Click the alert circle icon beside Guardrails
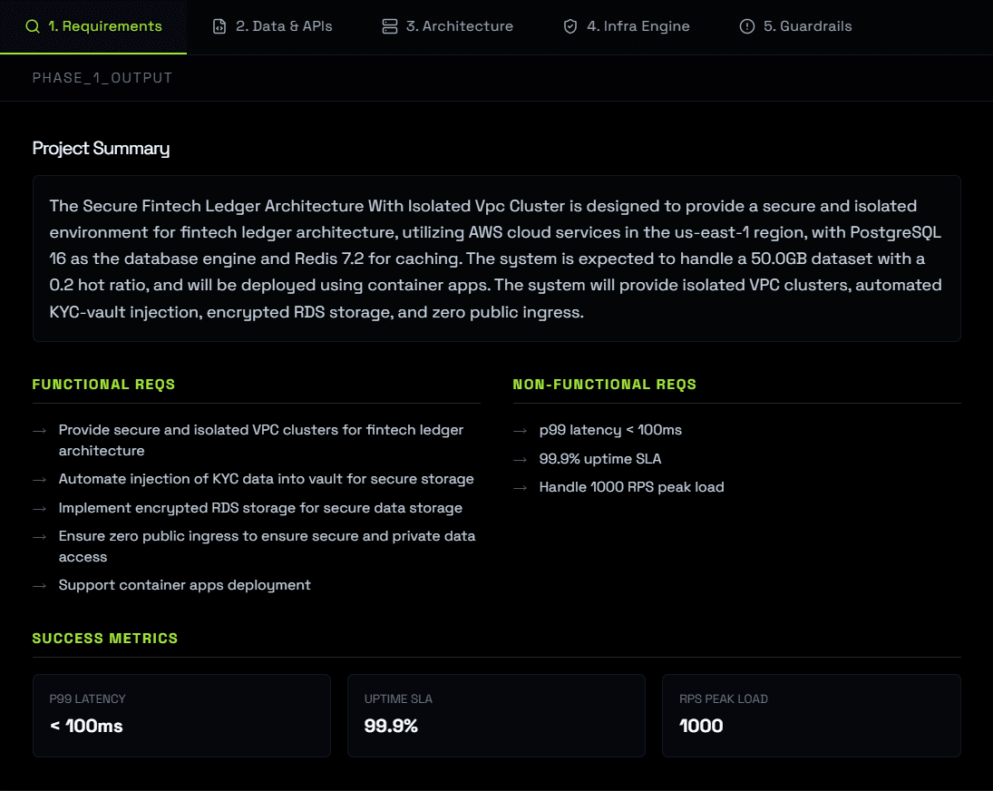993x791 pixels. click(x=747, y=26)
